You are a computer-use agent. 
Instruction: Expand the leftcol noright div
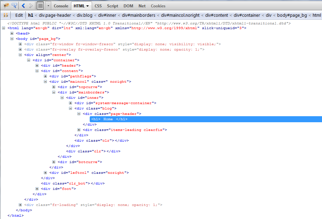coord(46,172)
